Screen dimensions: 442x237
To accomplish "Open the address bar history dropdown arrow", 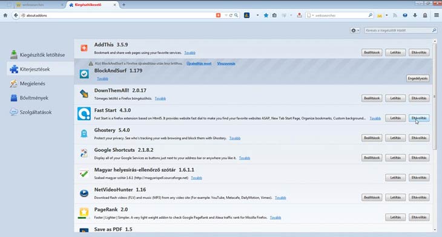I will click(226, 16).
